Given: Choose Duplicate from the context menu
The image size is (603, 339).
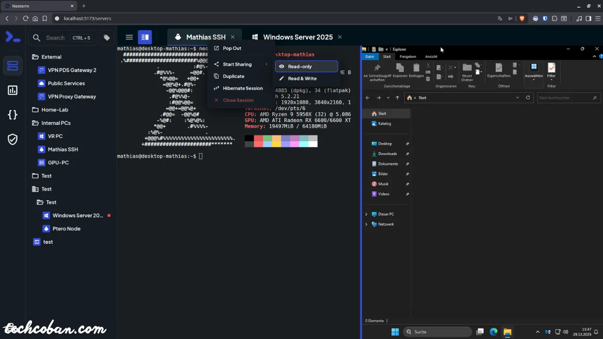Looking at the screenshot, I should [241, 76].
